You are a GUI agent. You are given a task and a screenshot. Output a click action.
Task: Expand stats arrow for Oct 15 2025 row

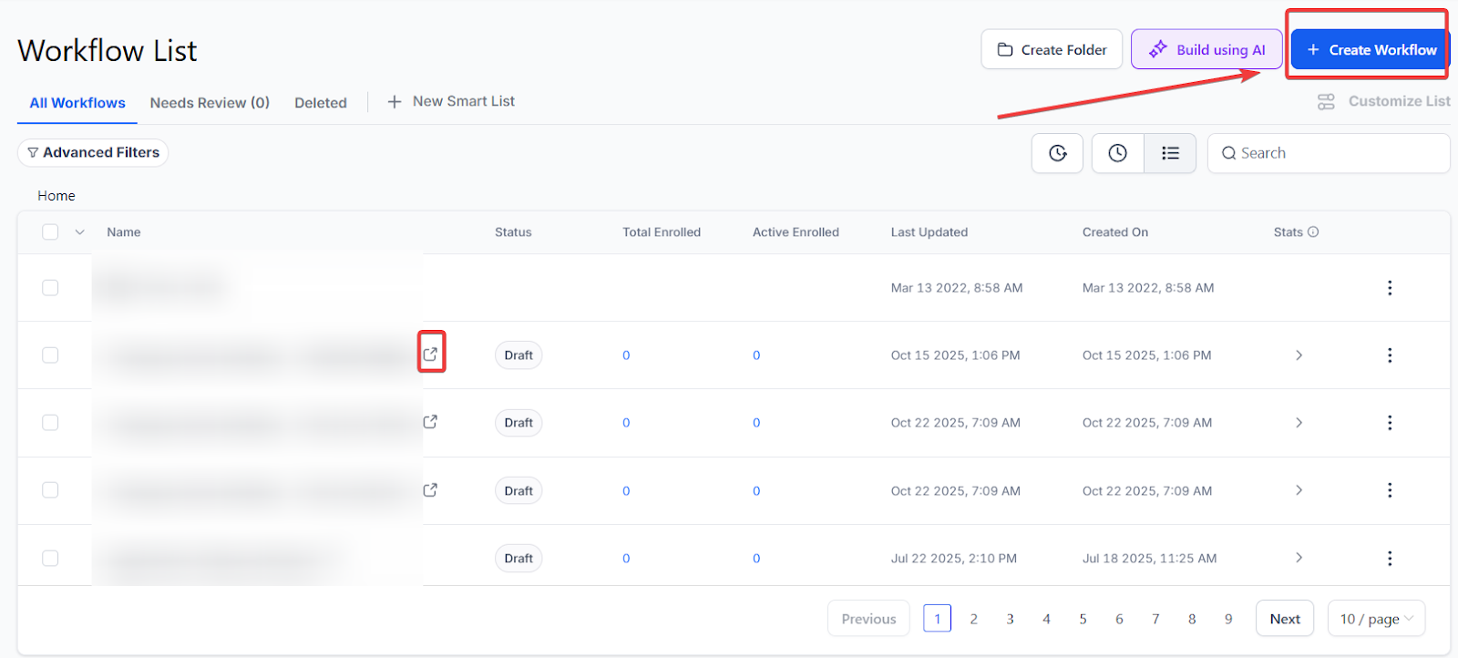(1299, 355)
